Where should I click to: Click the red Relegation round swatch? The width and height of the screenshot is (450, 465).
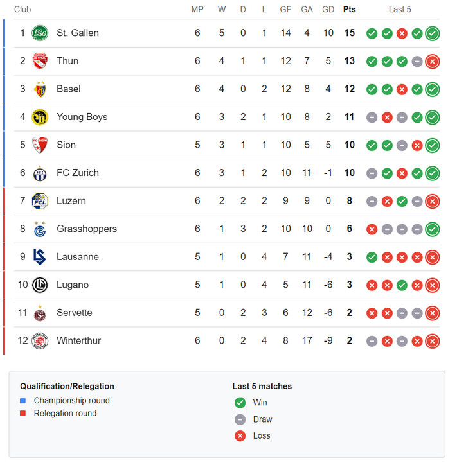point(22,414)
